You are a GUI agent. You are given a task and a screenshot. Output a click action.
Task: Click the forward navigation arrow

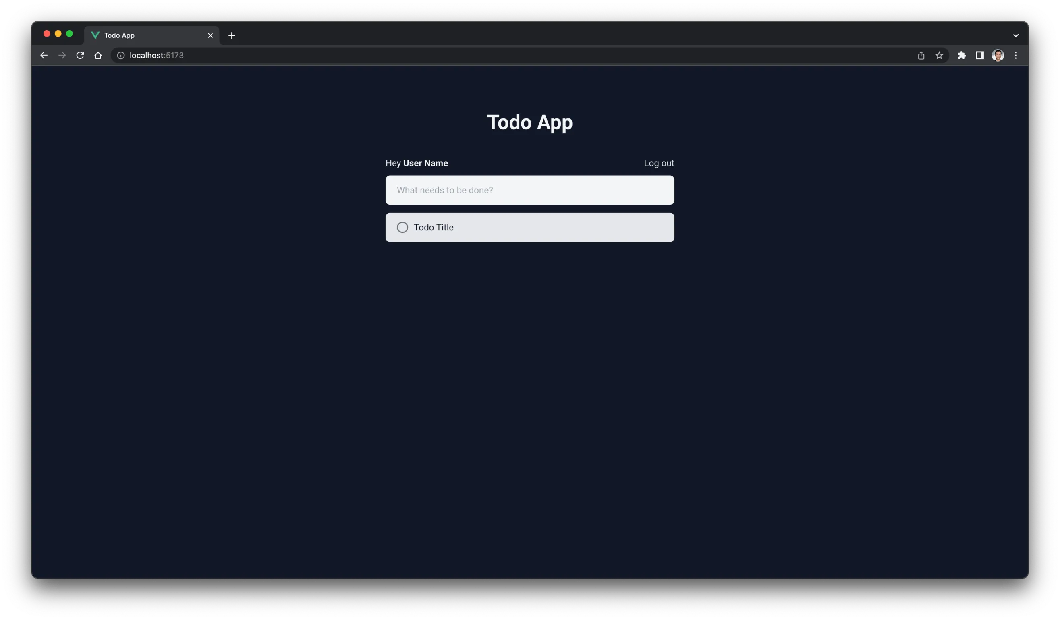pos(62,56)
